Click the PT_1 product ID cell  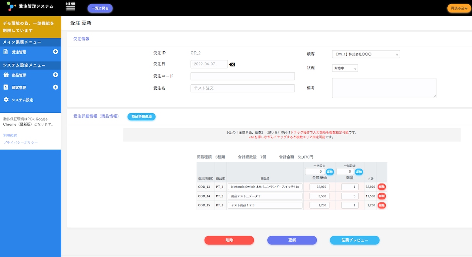(221, 205)
